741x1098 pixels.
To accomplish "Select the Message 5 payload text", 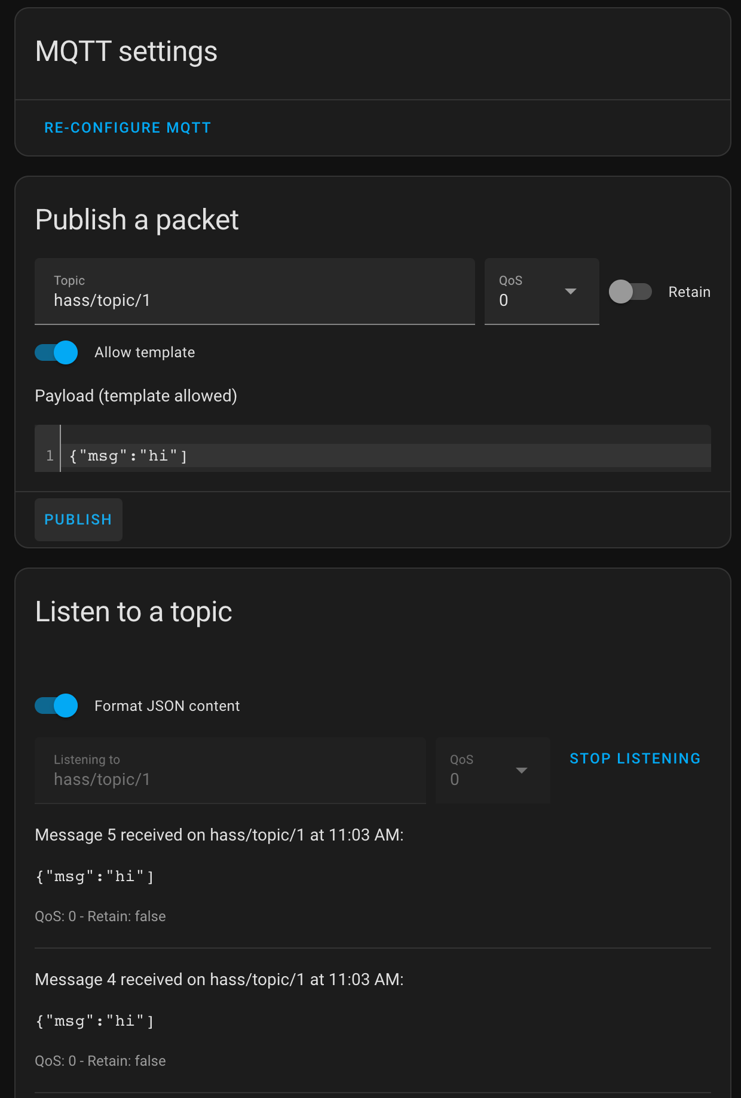I will click(x=95, y=876).
